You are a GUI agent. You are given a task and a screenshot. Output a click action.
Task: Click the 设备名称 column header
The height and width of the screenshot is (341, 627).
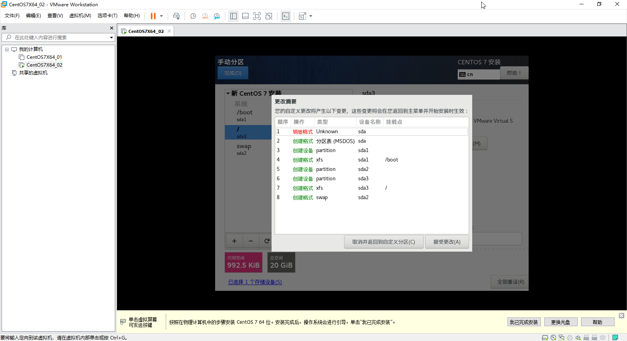point(370,122)
